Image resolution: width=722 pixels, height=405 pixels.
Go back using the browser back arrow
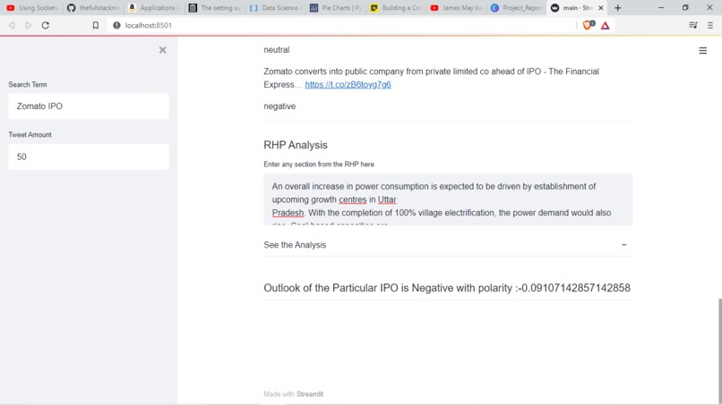12,25
